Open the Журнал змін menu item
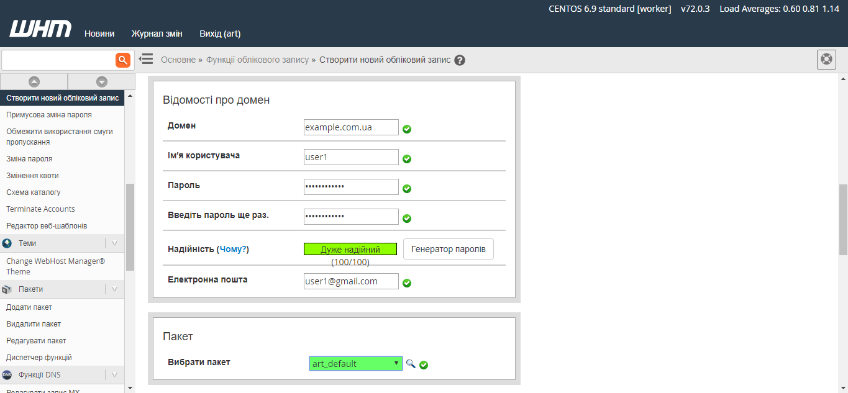Viewport: 848px width, 393px height. [157, 34]
